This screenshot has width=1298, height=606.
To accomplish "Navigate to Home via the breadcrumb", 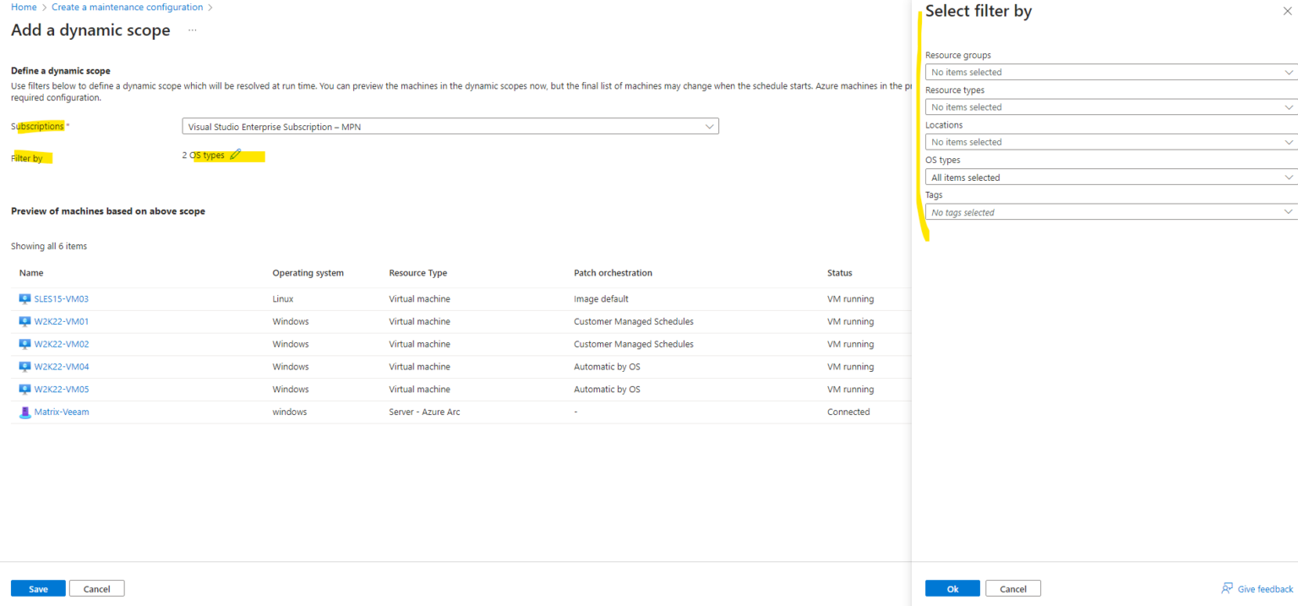I will [x=23, y=7].
